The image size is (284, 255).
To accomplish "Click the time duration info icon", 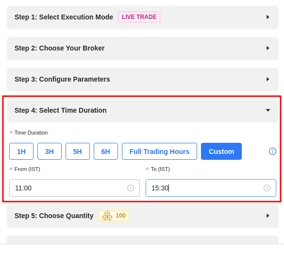I will [272, 152].
